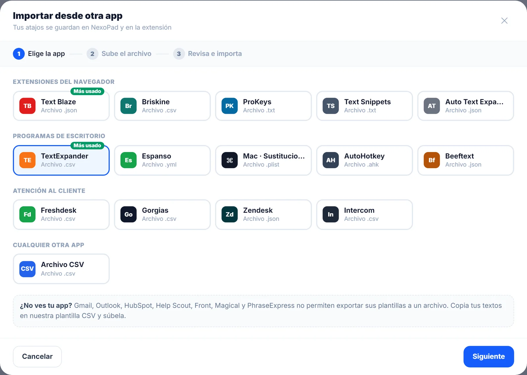Click the 'Archivo CSV' card title
Screen dimensions: 527x375
tap(62, 265)
